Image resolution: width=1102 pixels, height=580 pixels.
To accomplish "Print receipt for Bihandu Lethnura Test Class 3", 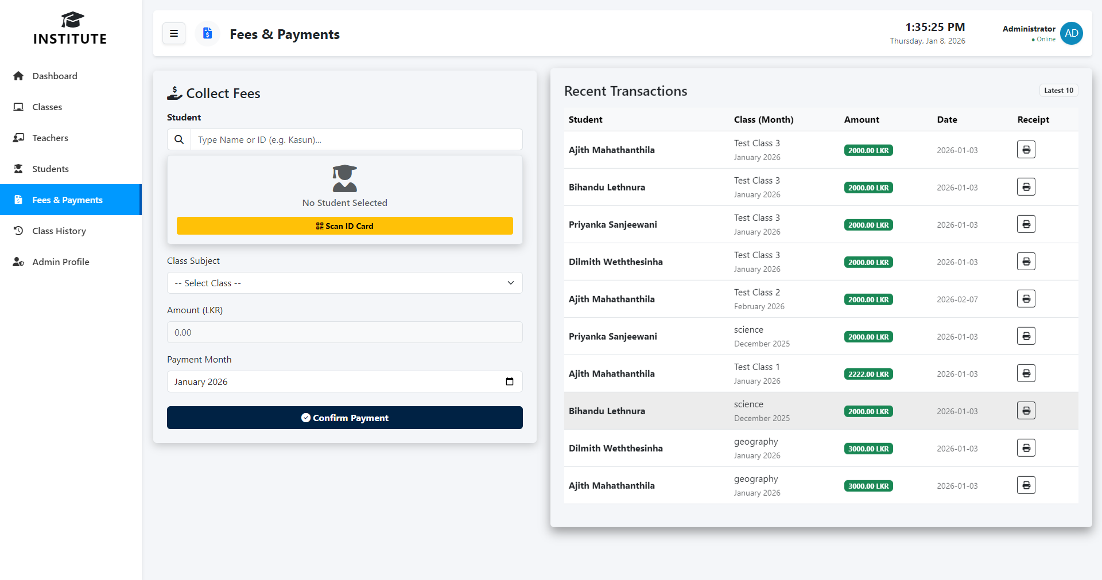I will [x=1026, y=187].
